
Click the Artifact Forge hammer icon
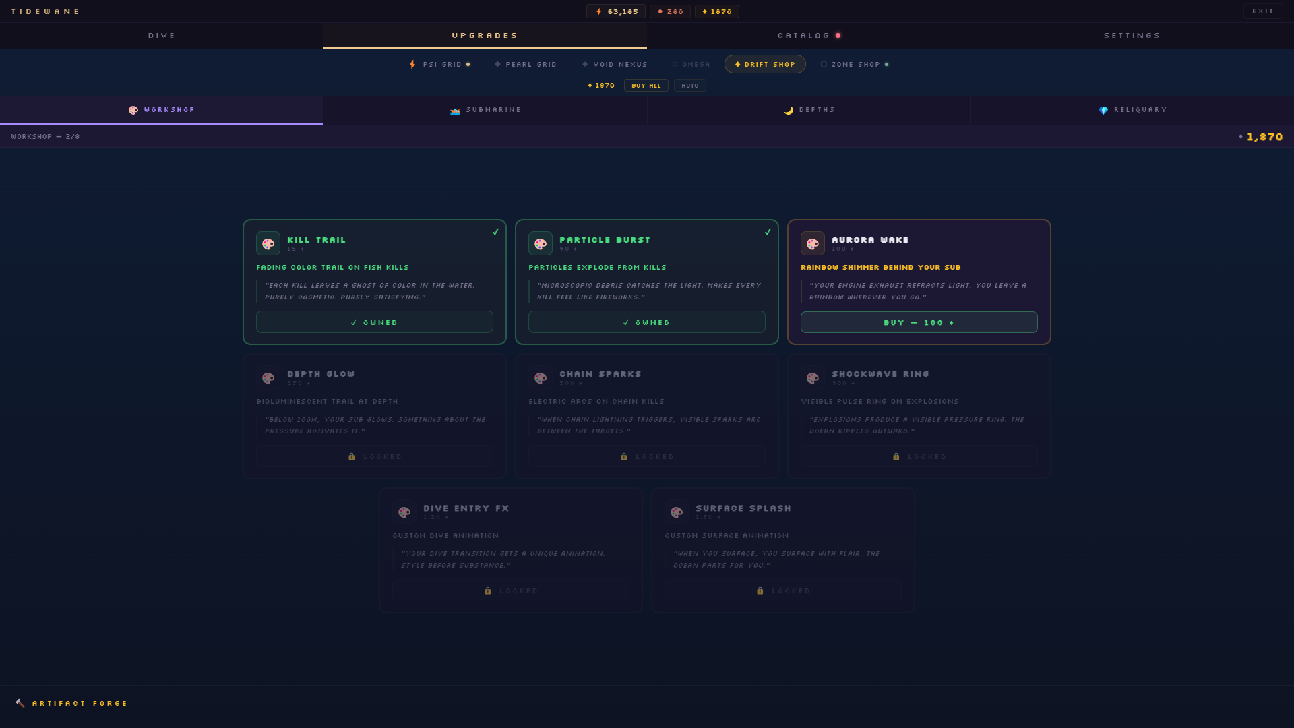[x=20, y=703]
